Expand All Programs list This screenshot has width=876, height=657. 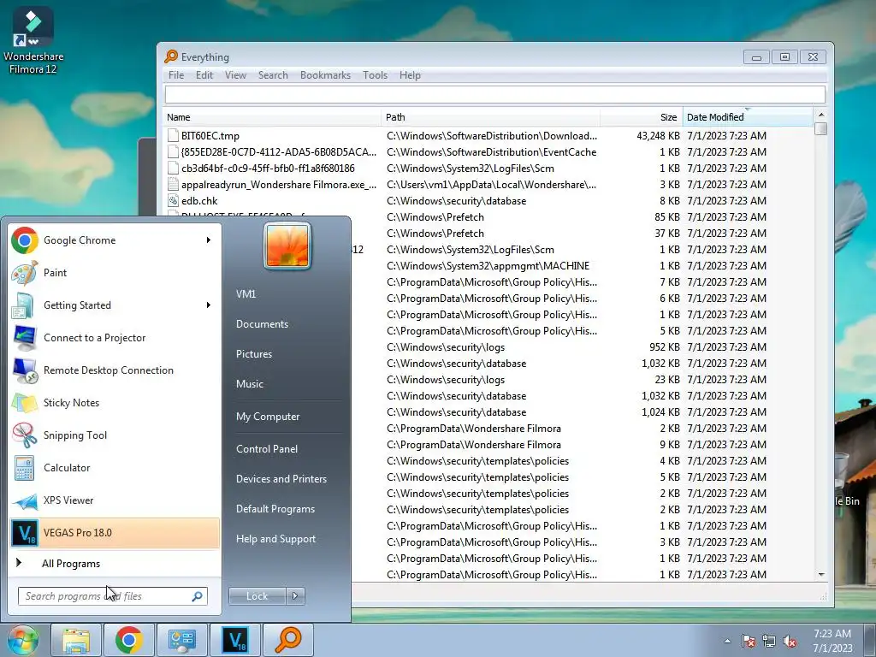115,564
